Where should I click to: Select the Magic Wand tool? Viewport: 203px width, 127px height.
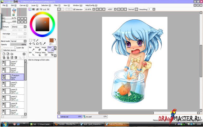point(37,40)
